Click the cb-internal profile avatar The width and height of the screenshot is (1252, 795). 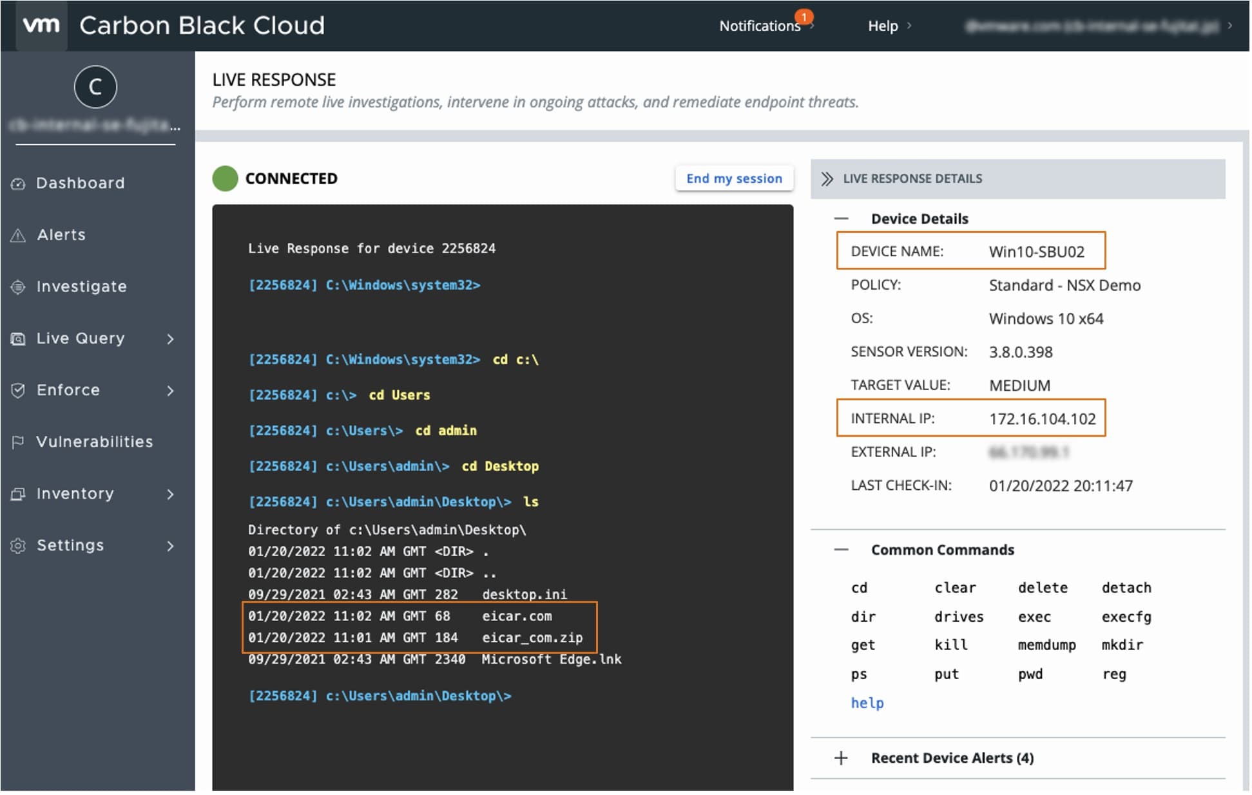coord(95,87)
